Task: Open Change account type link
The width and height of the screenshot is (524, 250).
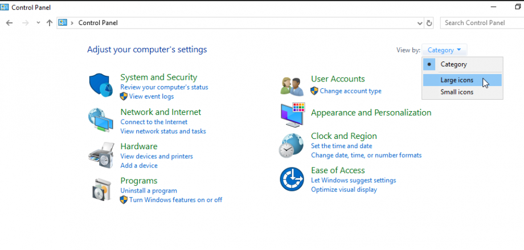Action: point(350,91)
